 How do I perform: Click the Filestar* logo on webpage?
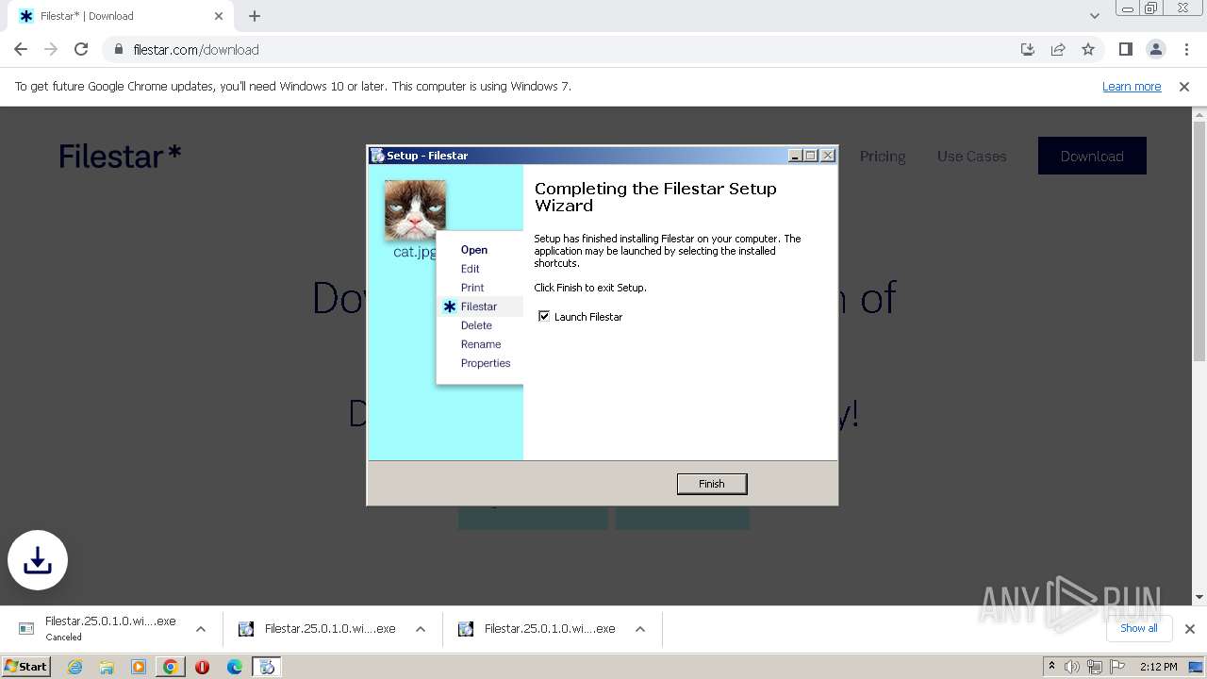pyautogui.click(x=120, y=156)
